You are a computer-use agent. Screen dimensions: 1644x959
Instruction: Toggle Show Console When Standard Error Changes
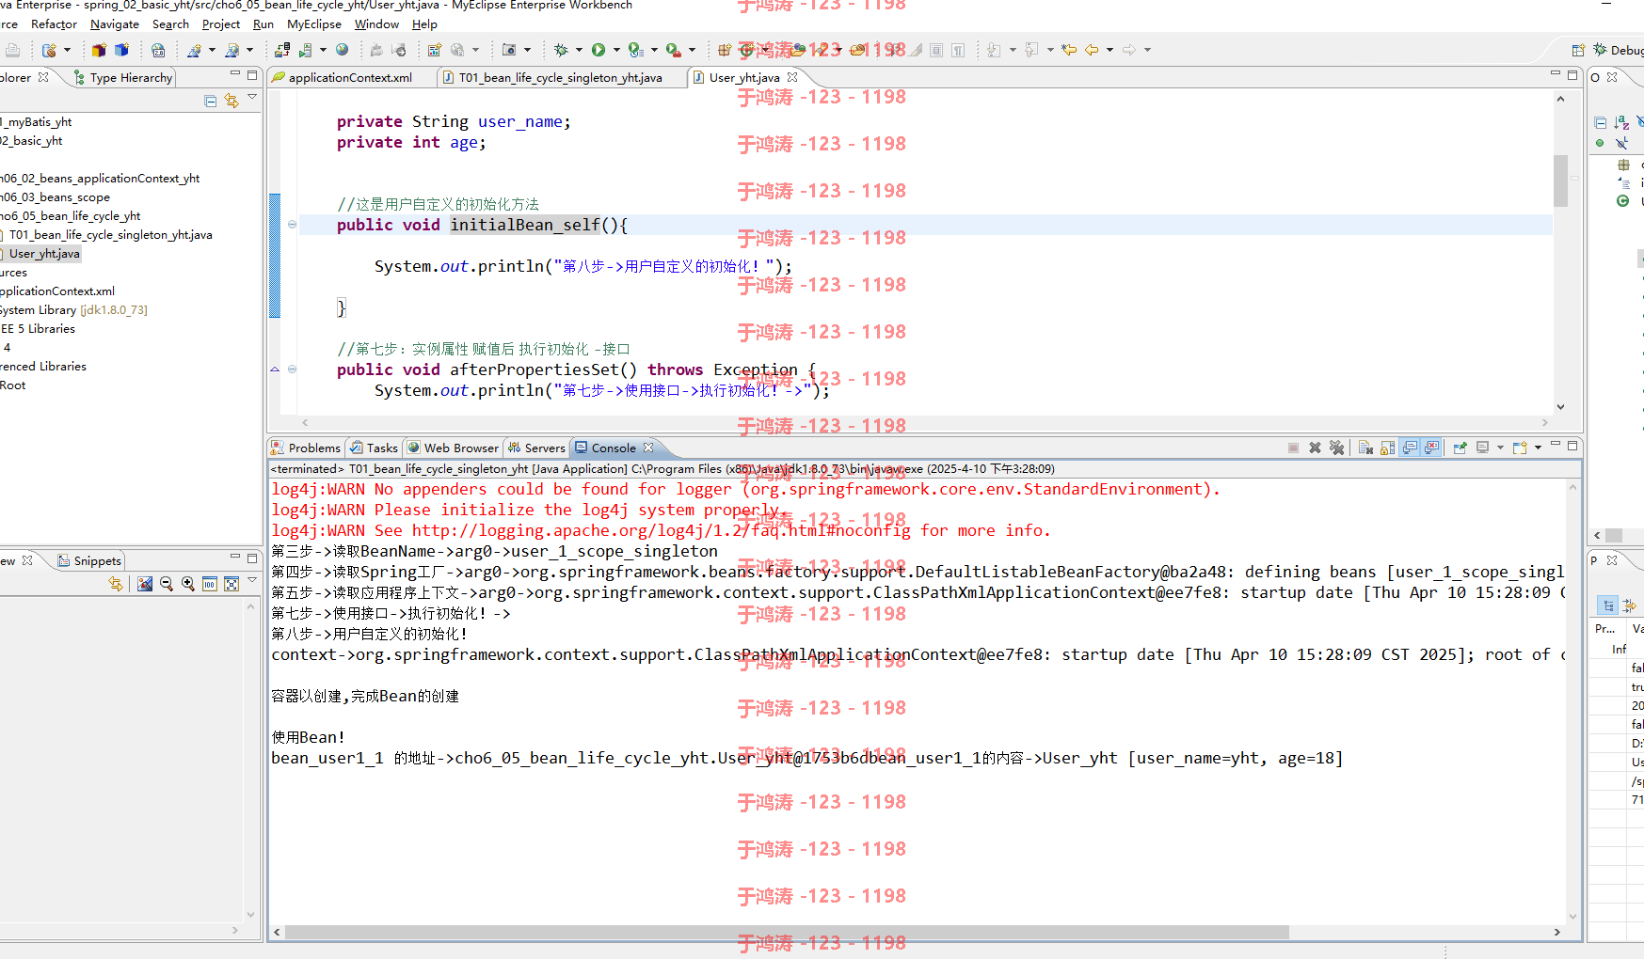pos(1431,448)
